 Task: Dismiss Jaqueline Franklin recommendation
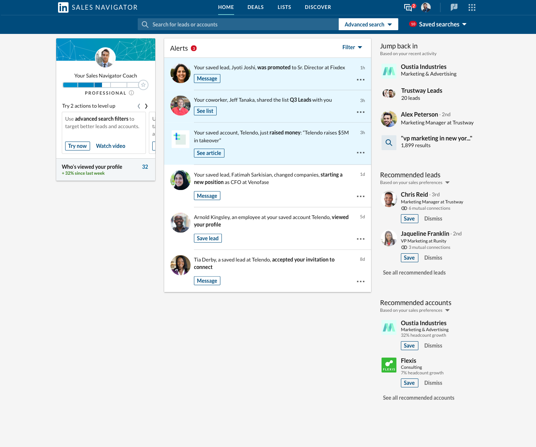click(x=433, y=258)
